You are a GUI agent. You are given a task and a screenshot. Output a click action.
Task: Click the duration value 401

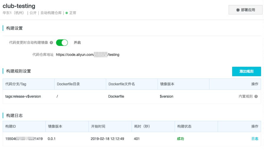pos(137,139)
